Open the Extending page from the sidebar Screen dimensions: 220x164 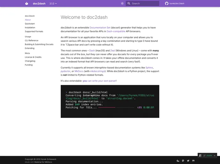click(x=30, y=48)
